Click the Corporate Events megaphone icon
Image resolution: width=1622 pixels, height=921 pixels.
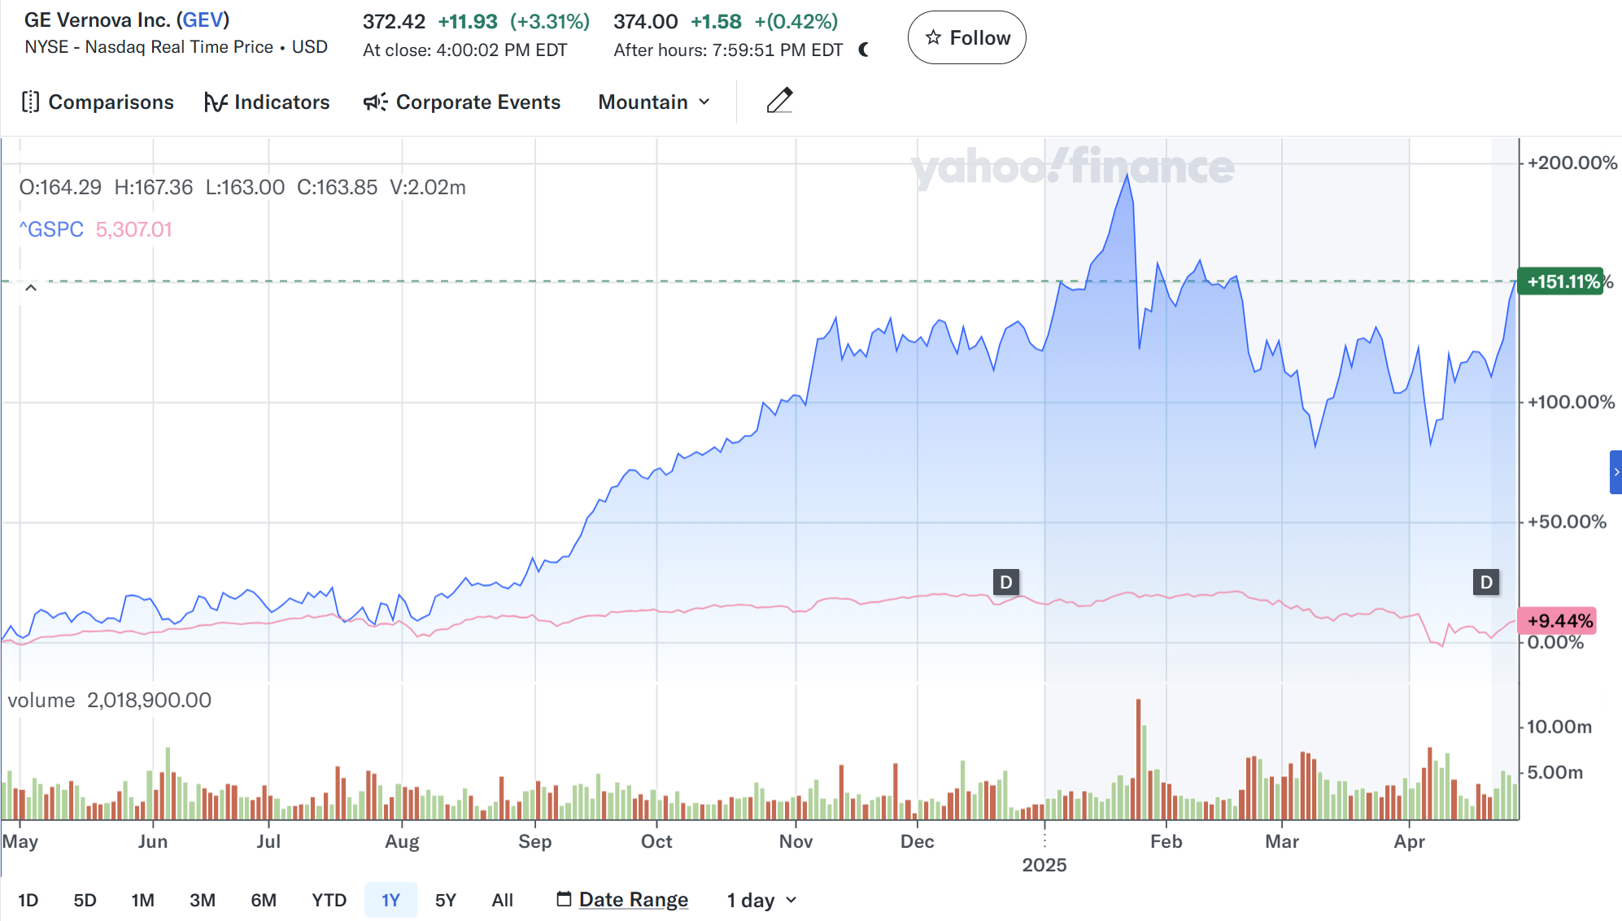point(375,102)
